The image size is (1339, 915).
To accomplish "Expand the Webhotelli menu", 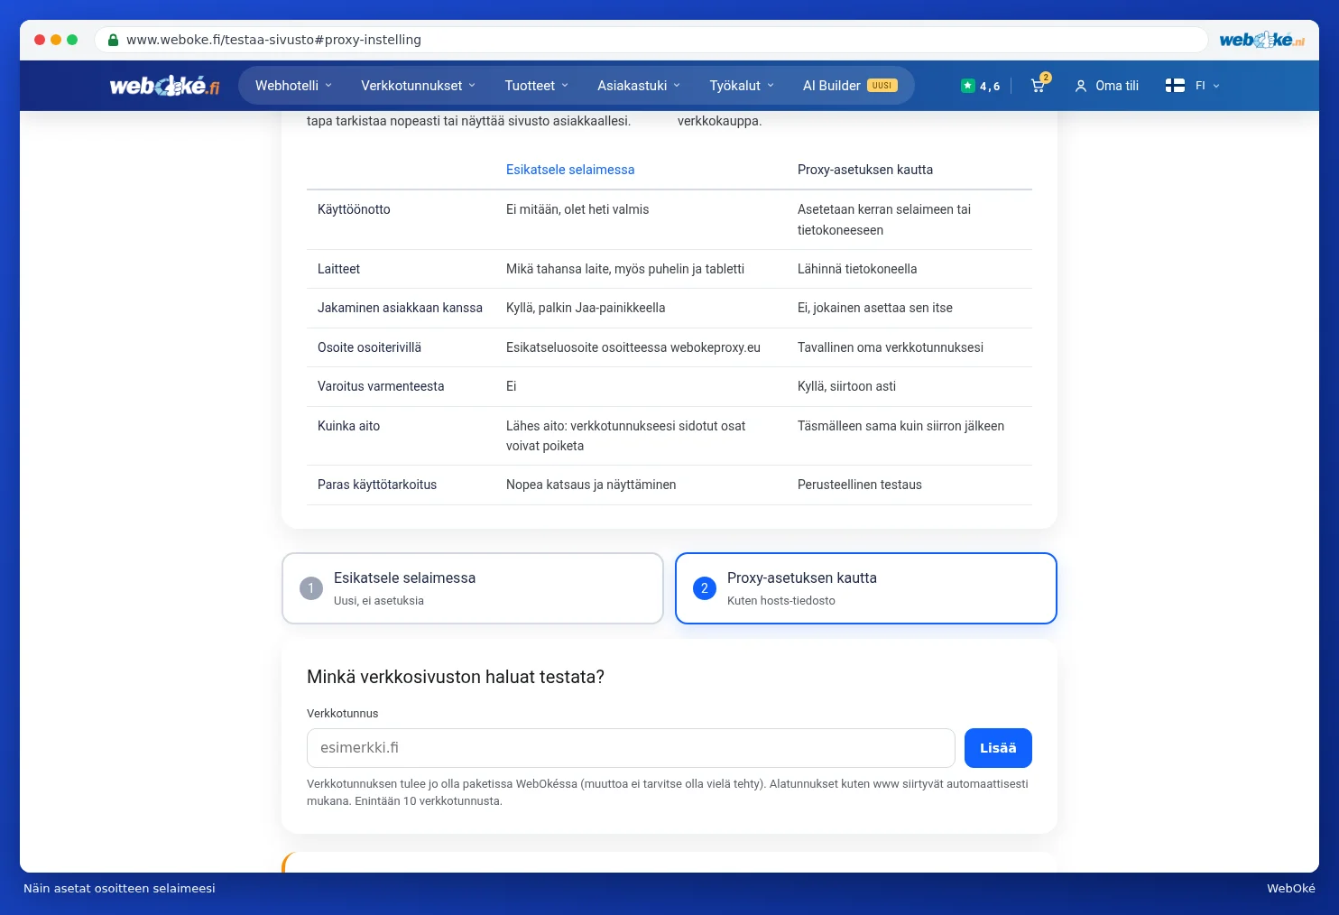I will pos(294,86).
